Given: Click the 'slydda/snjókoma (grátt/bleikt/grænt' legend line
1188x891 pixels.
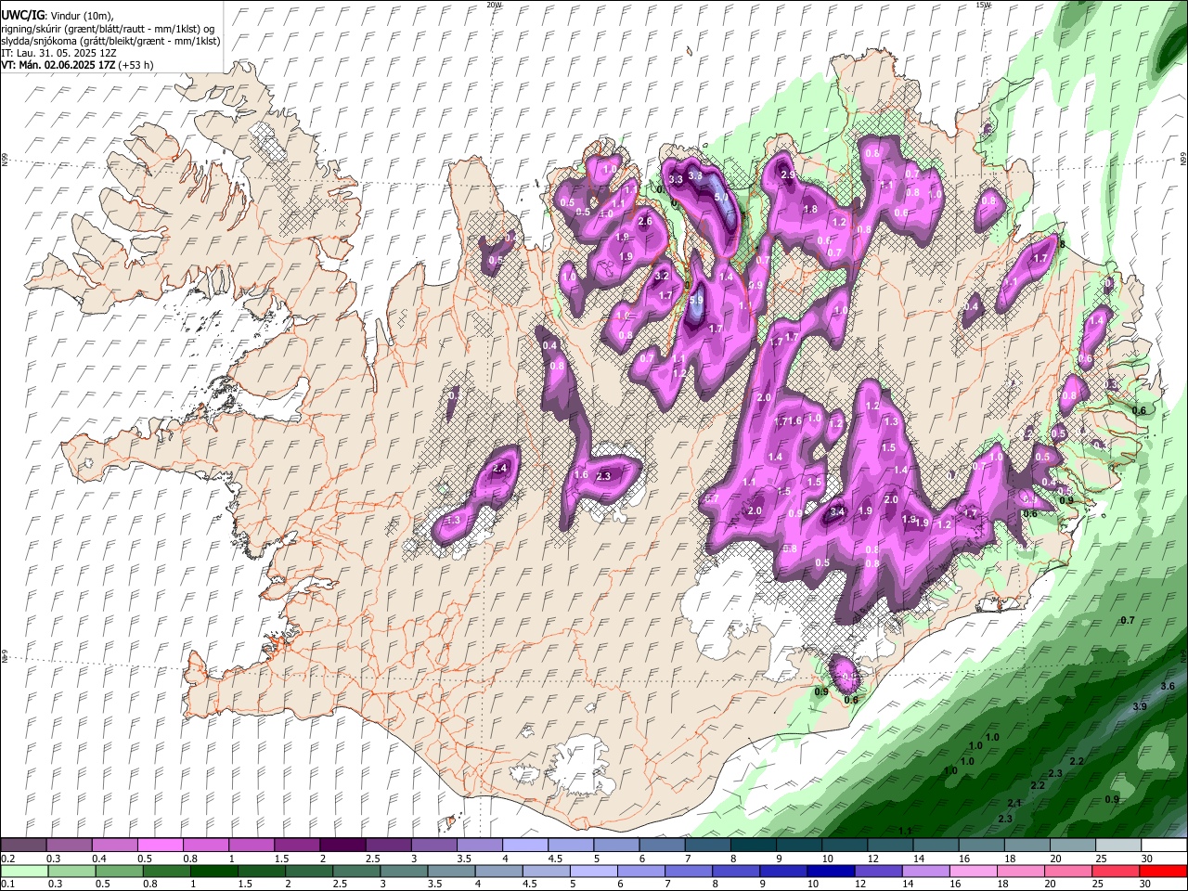Looking at the screenshot, I should click(x=110, y=41).
